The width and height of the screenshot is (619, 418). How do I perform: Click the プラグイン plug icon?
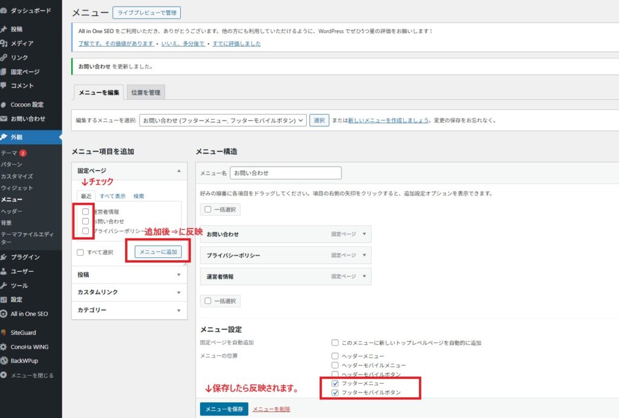pyautogui.click(x=4, y=257)
